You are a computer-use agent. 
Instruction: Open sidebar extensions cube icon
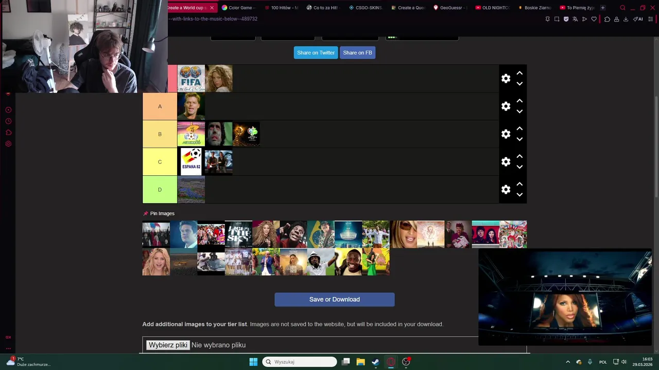coord(8,133)
